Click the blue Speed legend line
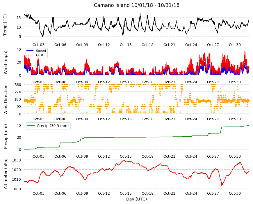Screen dimensions: 253x204 (30, 51)
